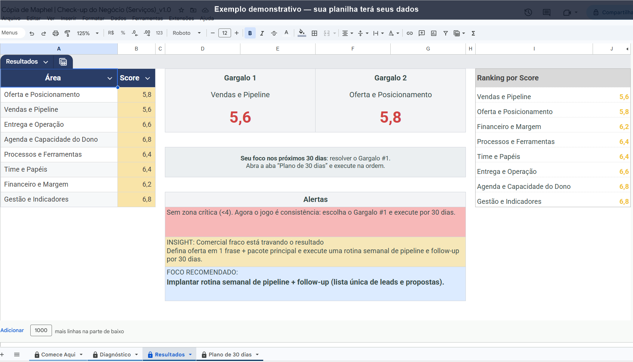
Task: Select 'Financeiro e Margem' in Ranking por Score
Action: (x=509, y=127)
